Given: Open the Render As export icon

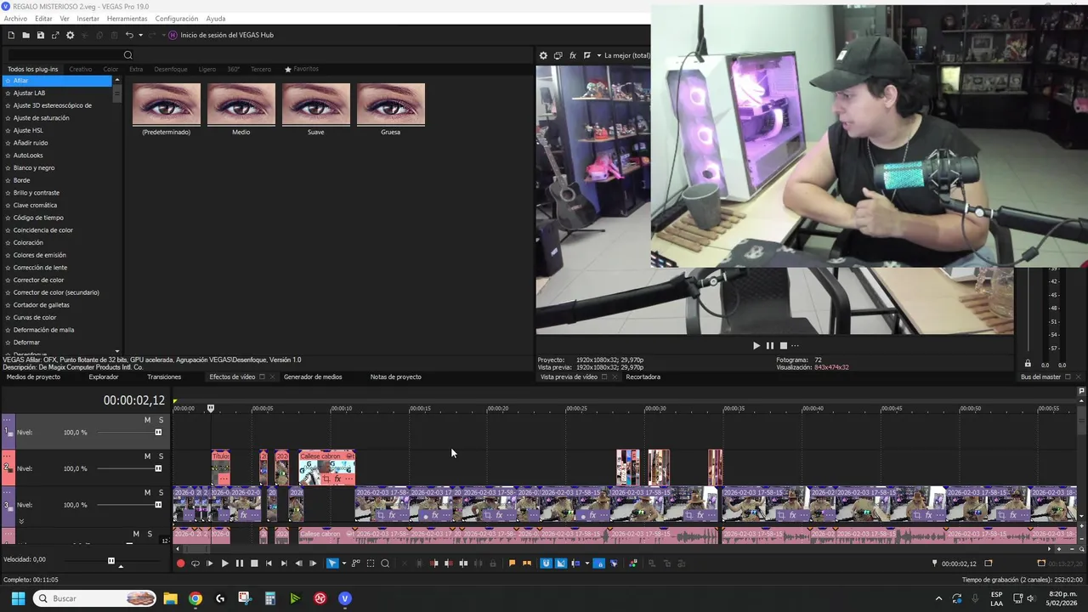Looking at the screenshot, I should point(55,35).
